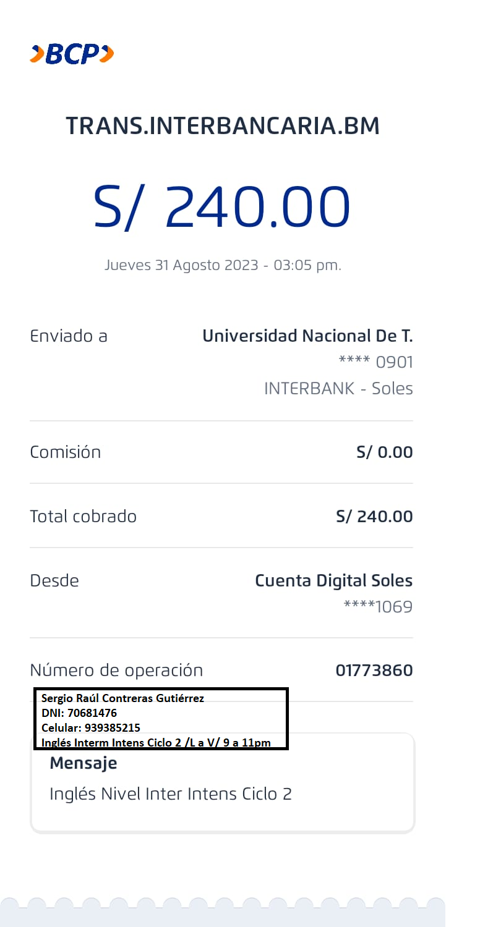This screenshot has height=927, width=480.
Task: Click the INTERBANK - Soles text
Action: click(x=338, y=389)
